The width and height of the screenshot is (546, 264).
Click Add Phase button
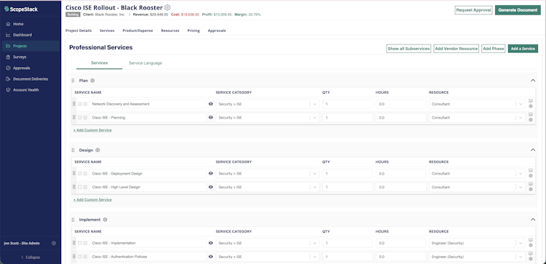click(x=494, y=49)
